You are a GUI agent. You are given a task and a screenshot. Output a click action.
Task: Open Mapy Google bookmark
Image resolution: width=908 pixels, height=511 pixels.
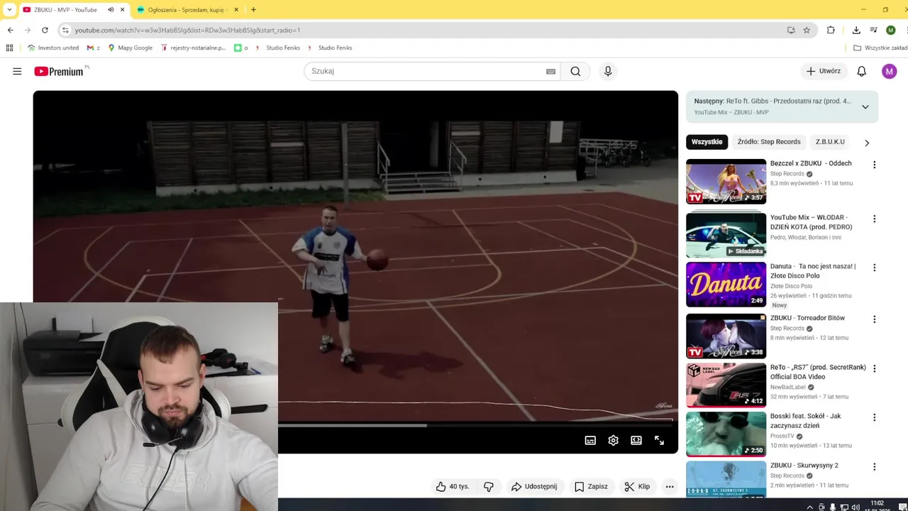pyautogui.click(x=130, y=48)
